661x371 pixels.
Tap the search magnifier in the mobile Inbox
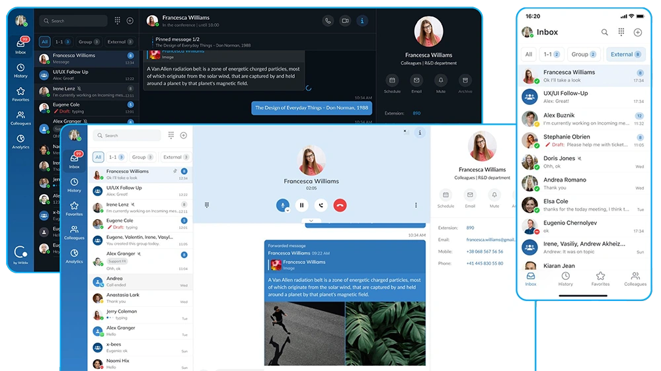604,32
